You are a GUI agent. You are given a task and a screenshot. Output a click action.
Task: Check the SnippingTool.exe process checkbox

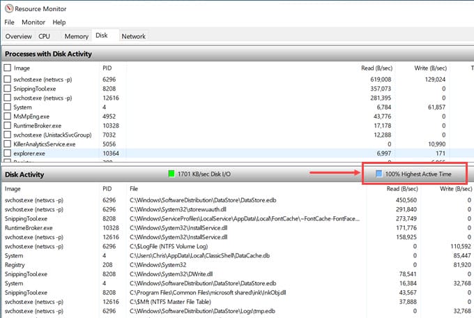(7, 89)
